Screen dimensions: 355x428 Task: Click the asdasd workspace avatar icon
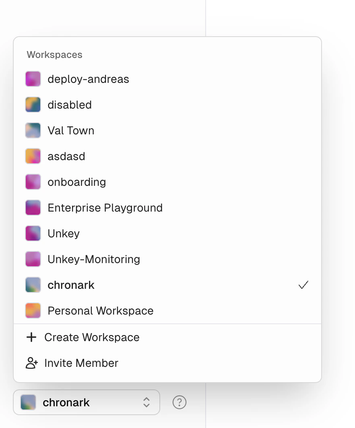coord(33,156)
